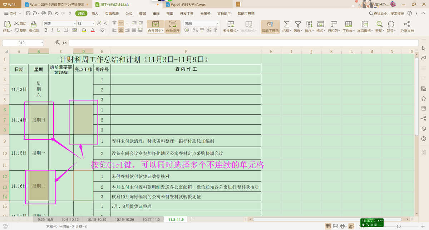Toggle vertical middle alignment
This screenshot has height=230, width=429.
[x=121, y=23]
